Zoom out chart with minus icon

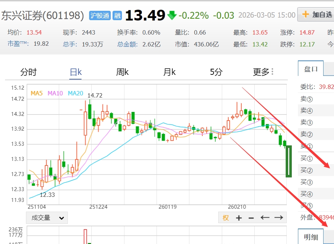tap(251, 218)
